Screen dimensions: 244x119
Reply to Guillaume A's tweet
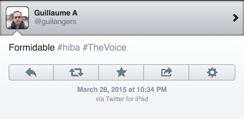pyautogui.click(x=31, y=72)
